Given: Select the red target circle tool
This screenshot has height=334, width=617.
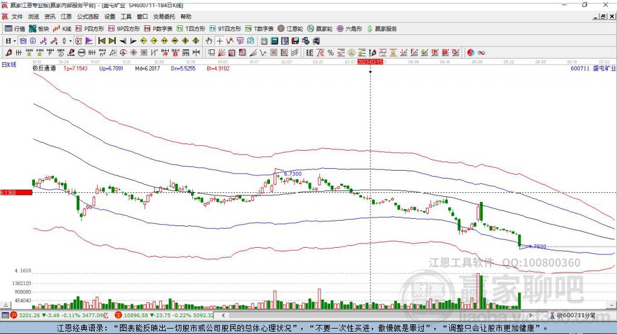Looking at the screenshot, I should pos(123,53).
